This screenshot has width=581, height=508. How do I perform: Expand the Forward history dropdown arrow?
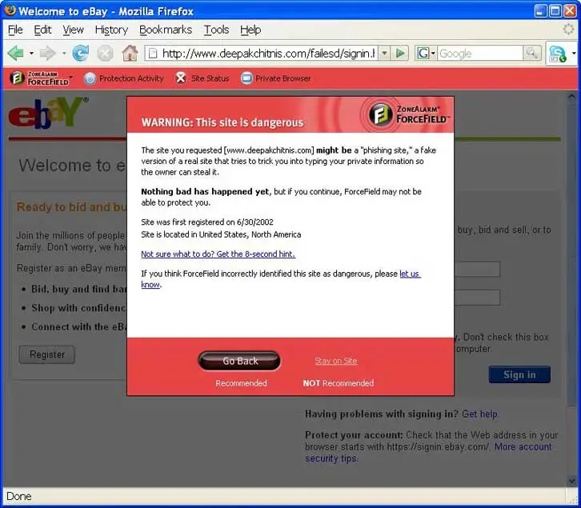coord(64,54)
